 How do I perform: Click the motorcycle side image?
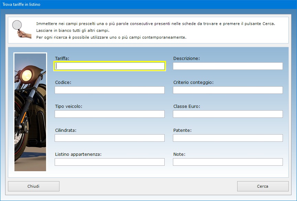[x=30, y=112]
